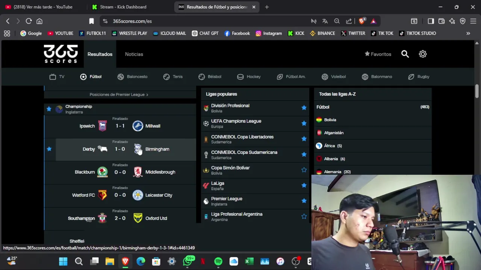Open WhatsApp from the taskbar
This screenshot has width=481, height=270.
188,261
